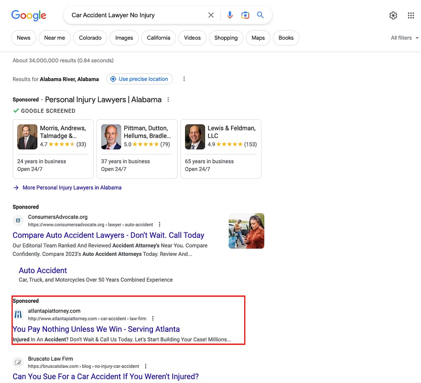Viewport: 421px width, 383px height.
Task: Click the Lewis & Feldman attorney photo
Action: point(195,137)
